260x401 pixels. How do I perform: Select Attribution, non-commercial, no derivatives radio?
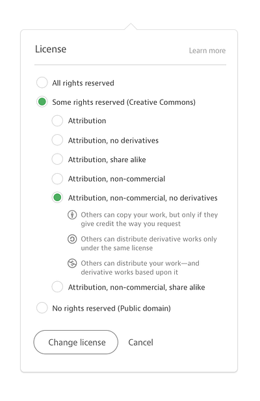[x=57, y=197]
